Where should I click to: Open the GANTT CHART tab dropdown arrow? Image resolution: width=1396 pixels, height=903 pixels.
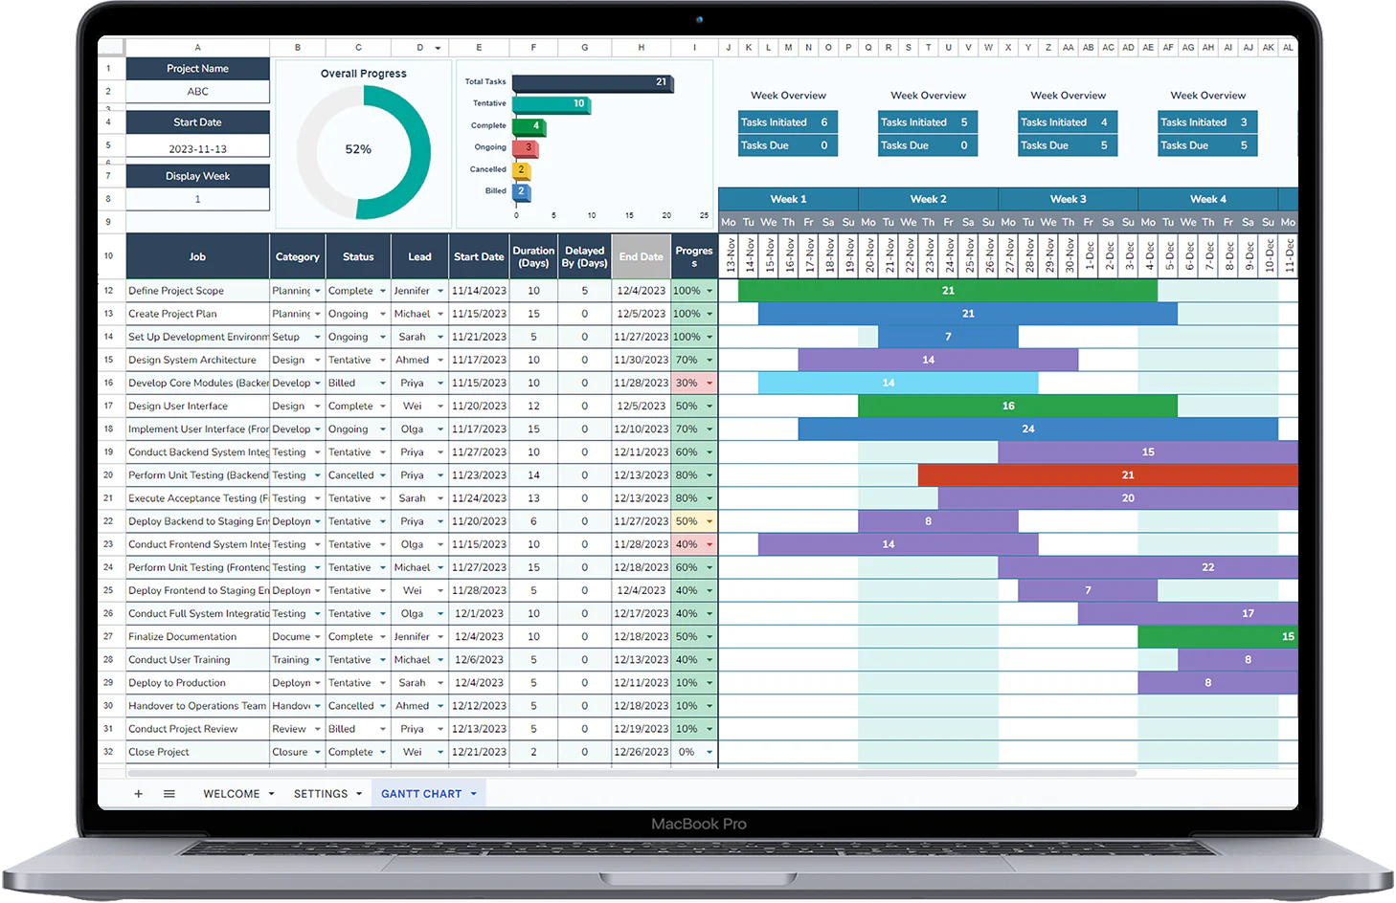473,794
